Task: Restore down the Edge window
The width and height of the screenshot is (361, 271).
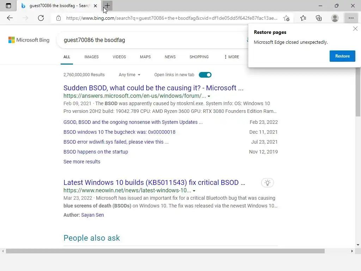Action: (337, 6)
